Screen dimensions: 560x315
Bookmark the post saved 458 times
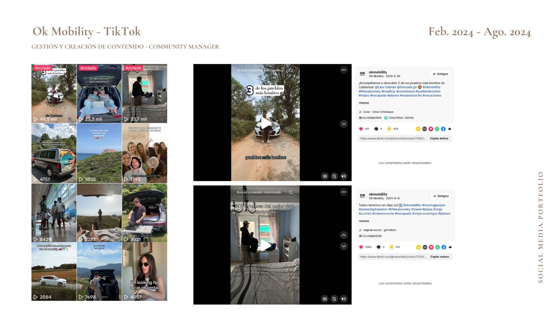coord(389,129)
